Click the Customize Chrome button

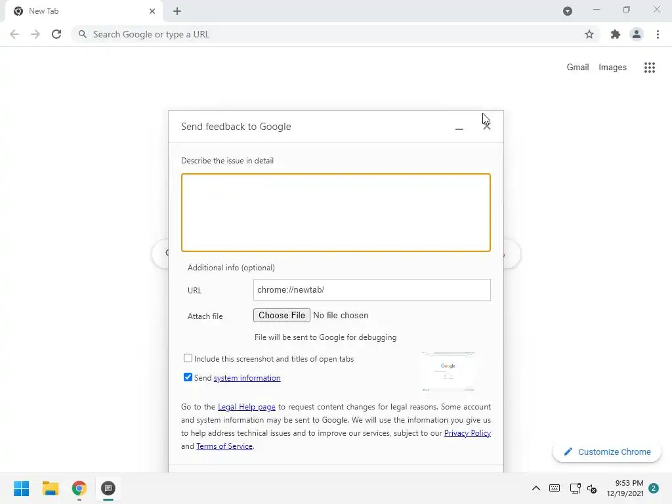607,451
